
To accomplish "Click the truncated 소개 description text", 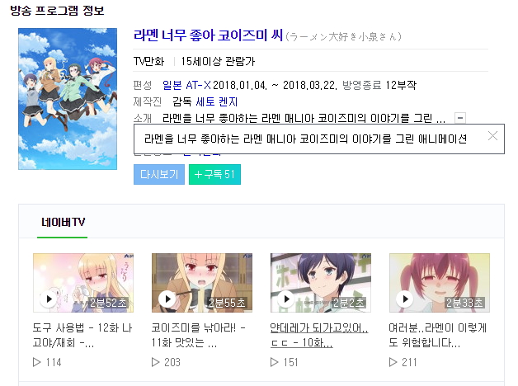I will 304,118.
